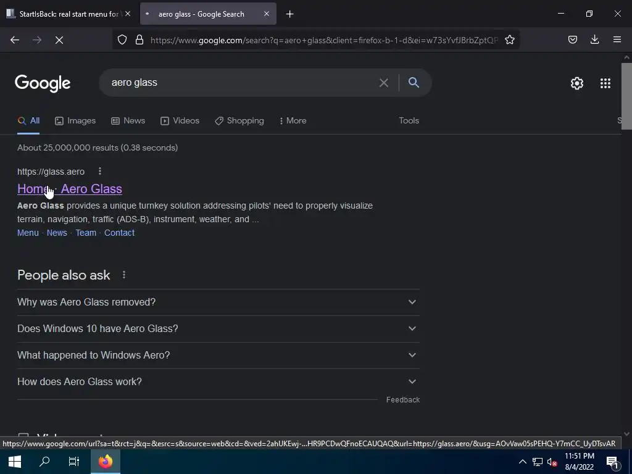Open Google quick settings gear
Viewport: 632px width, 474px height.
(x=577, y=83)
